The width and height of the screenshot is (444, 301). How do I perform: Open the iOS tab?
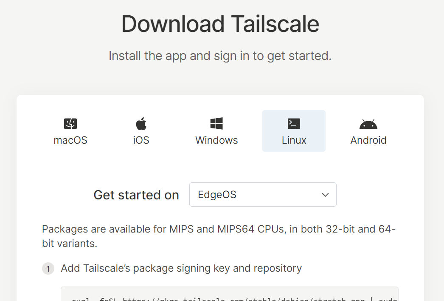pos(141,131)
